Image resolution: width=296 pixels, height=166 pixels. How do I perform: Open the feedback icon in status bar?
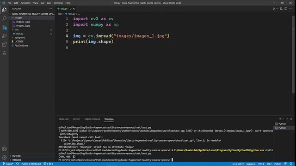pos(285,164)
